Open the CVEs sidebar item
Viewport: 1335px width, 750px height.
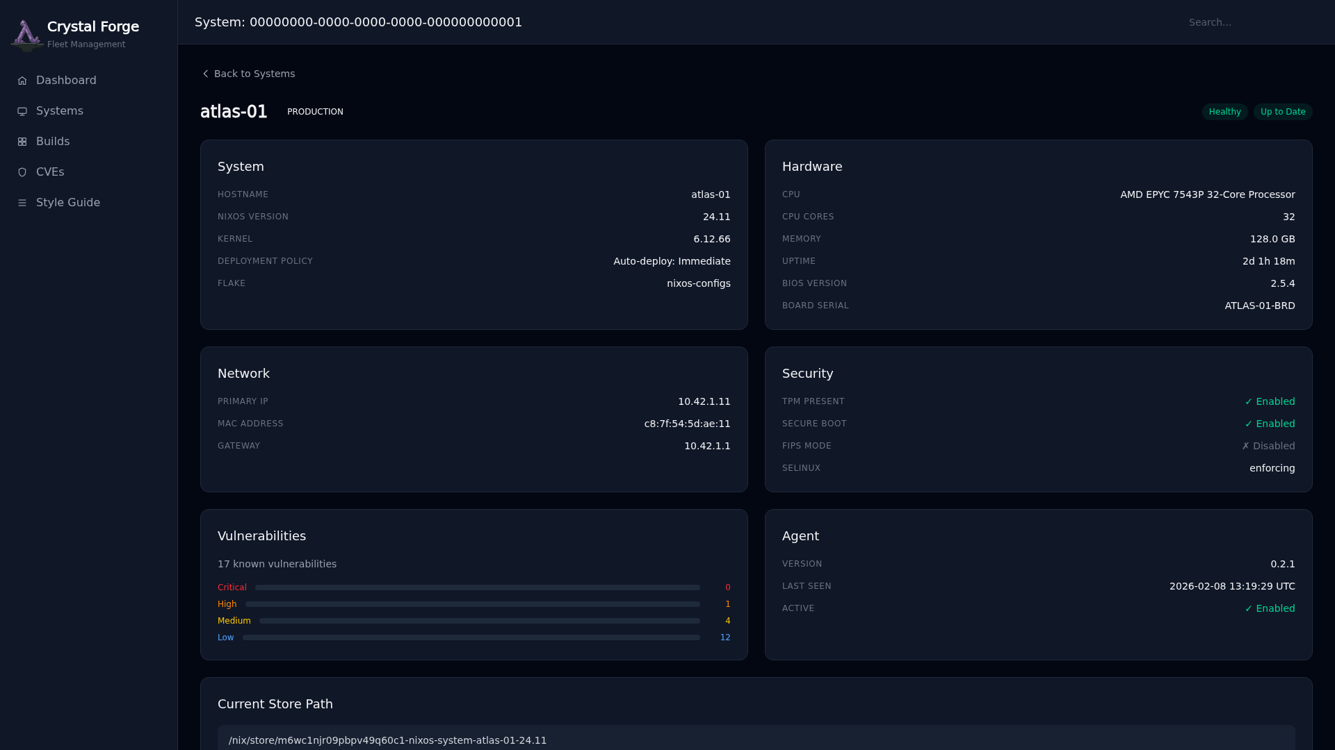coord(50,172)
